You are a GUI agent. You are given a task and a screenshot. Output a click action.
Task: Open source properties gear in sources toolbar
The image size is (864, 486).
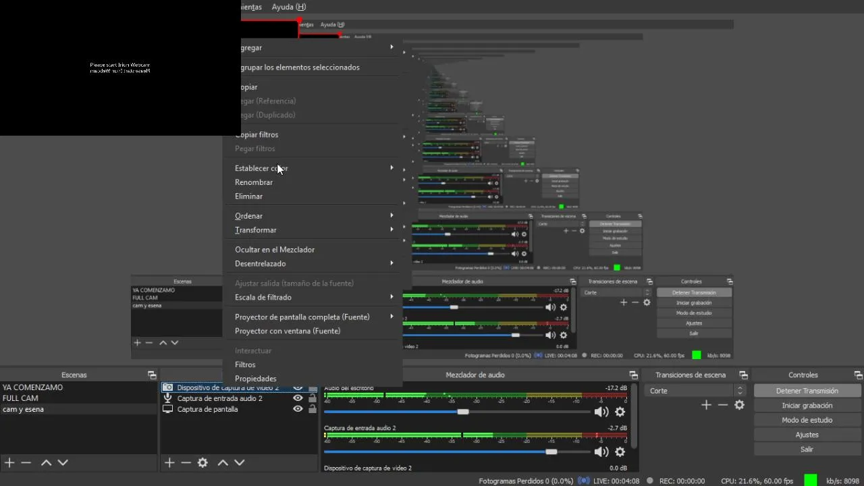(202, 462)
